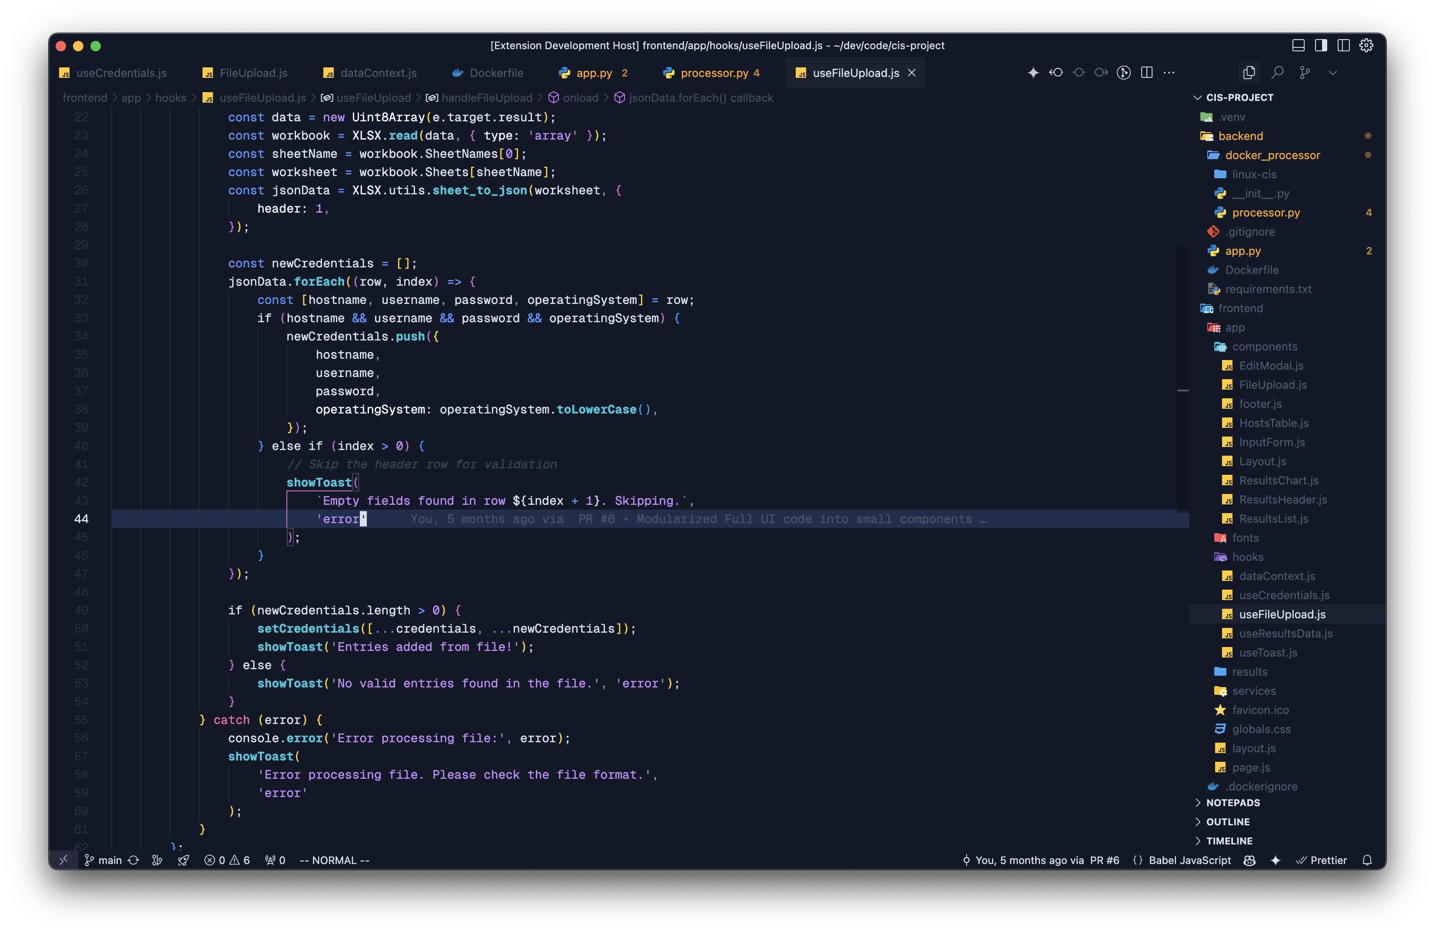Open changes with previous revision icon
Screen dimensions: 1435x934
tap(1056, 73)
